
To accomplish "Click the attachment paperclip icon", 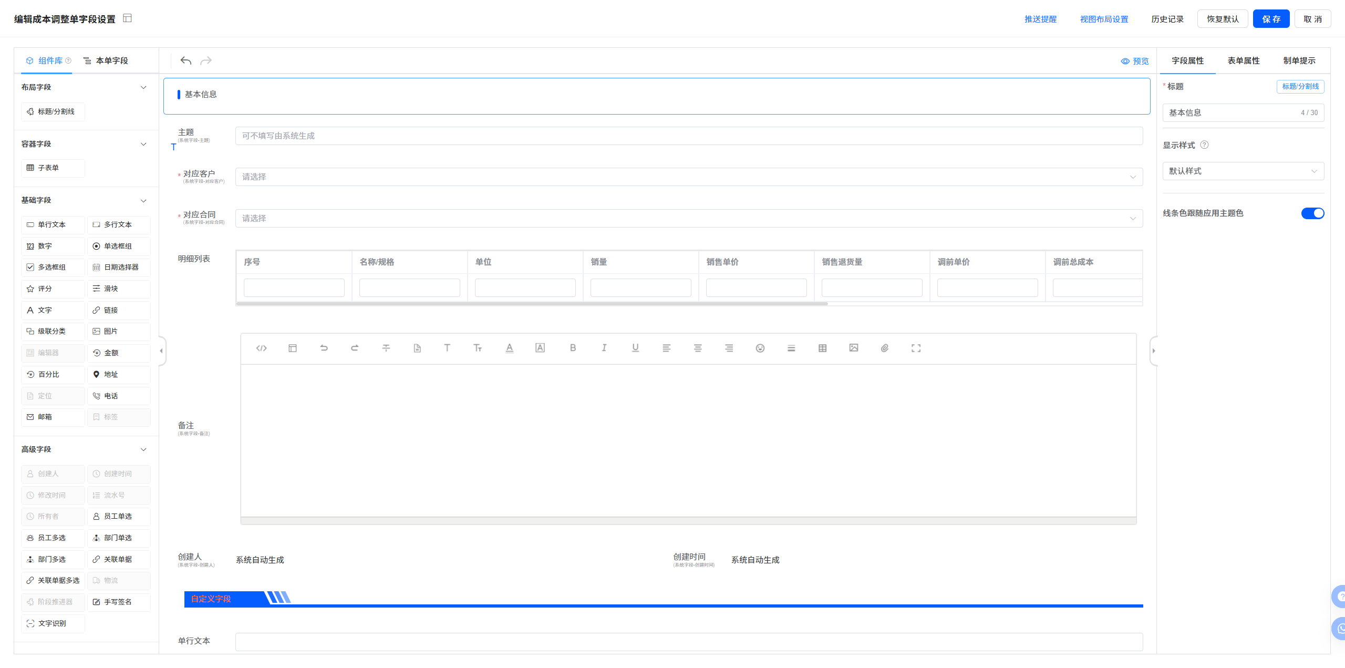I will [885, 348].
